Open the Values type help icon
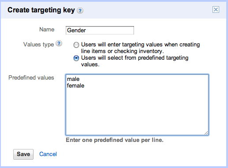228x168 pixels. click(x=59, y=43)
